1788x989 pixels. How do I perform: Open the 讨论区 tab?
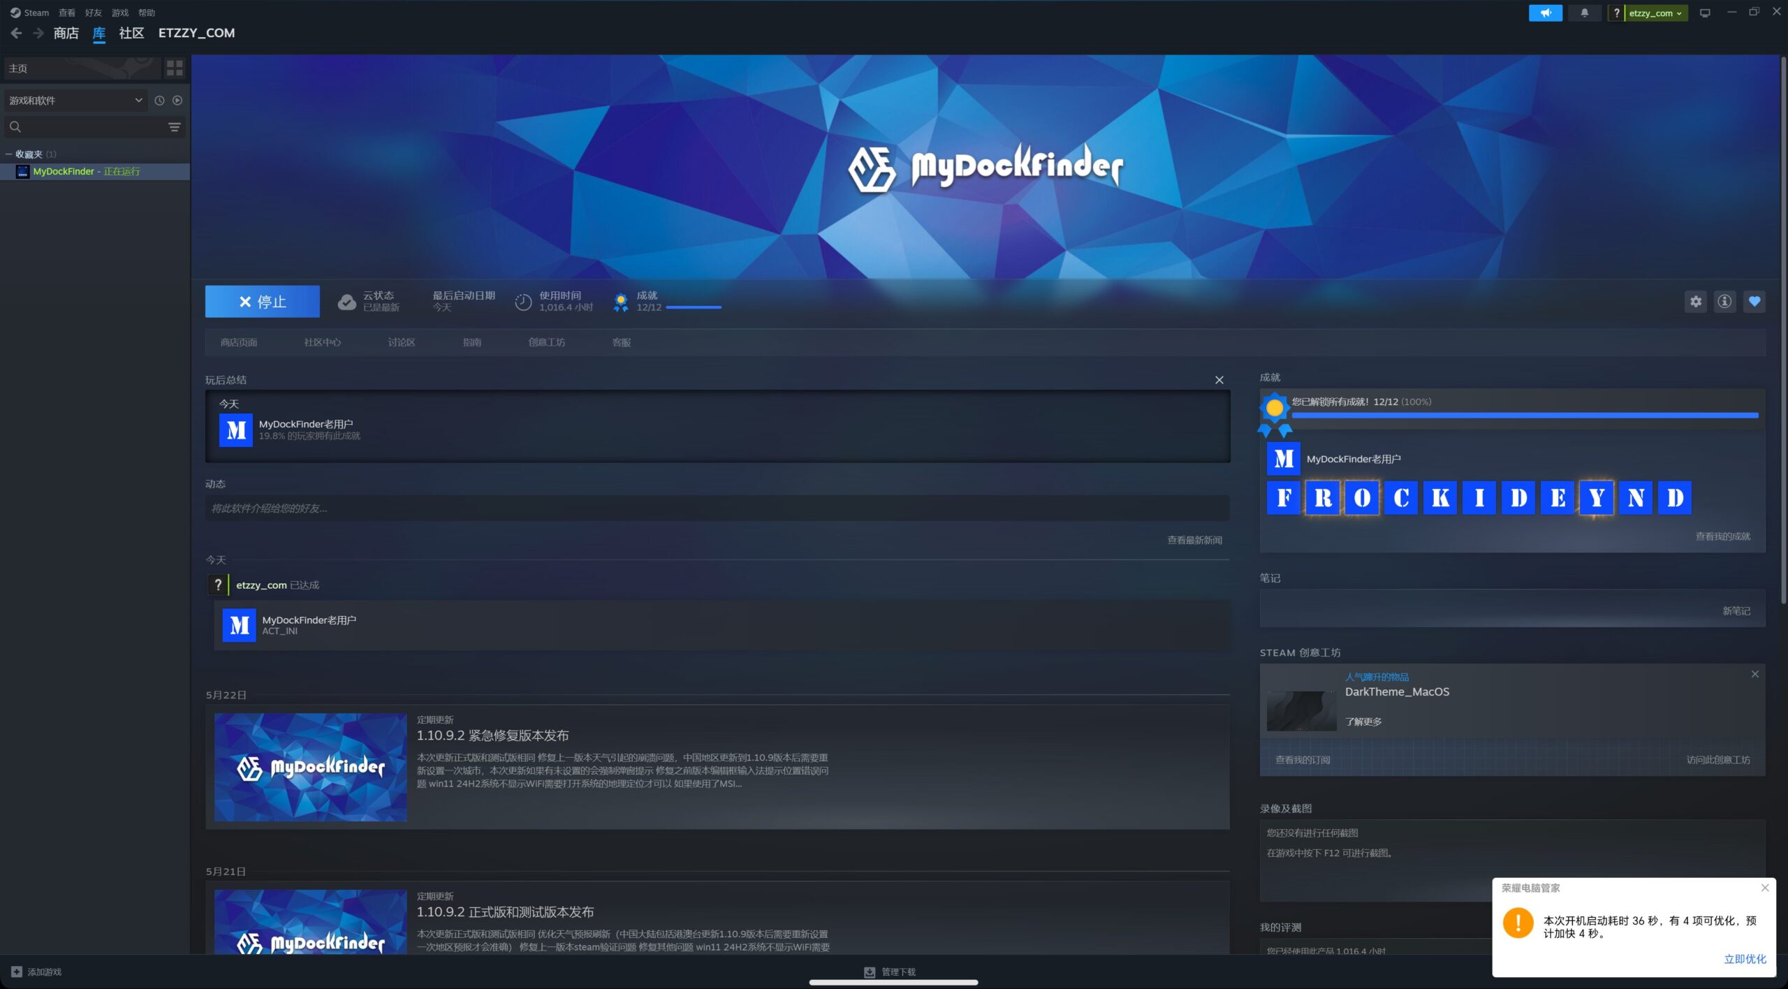(401, 342)
